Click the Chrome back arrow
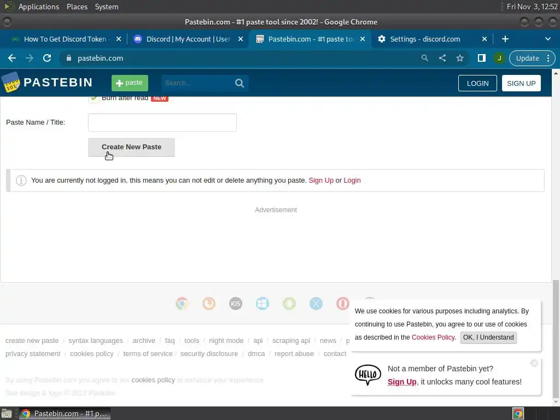 (12, 58)
